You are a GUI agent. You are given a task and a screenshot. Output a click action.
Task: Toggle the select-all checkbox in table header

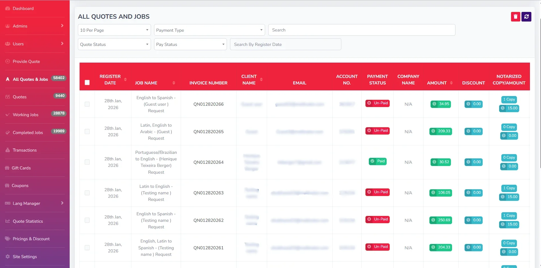pyautogui.click(x=87, y=82)
